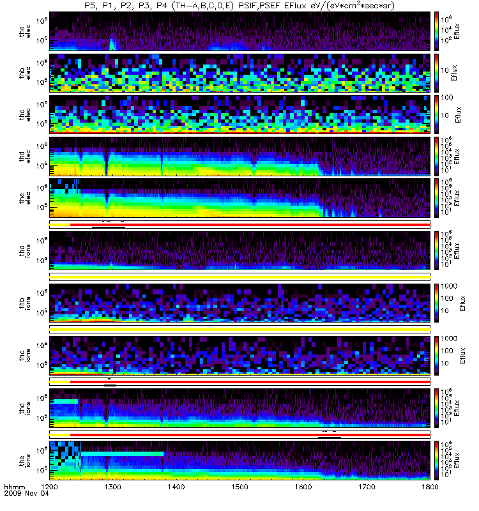Select the color bar beside thd ions panel
Viewport: 479px width, 511px height.
pos(436,408)
